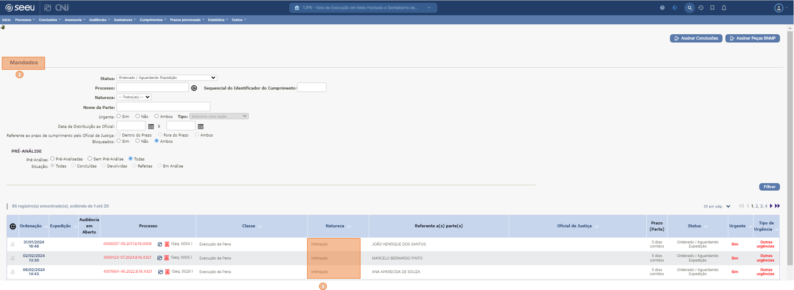The width and height of the screenshot is (794, 290).
Task: Open the Status dropdown
Action: [x=167, y=78]
